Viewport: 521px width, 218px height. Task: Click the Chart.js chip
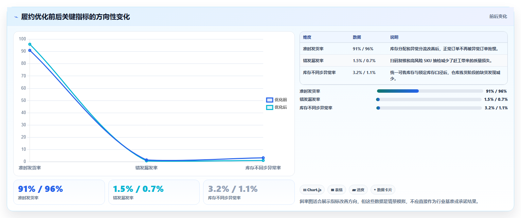pos(312,190)
